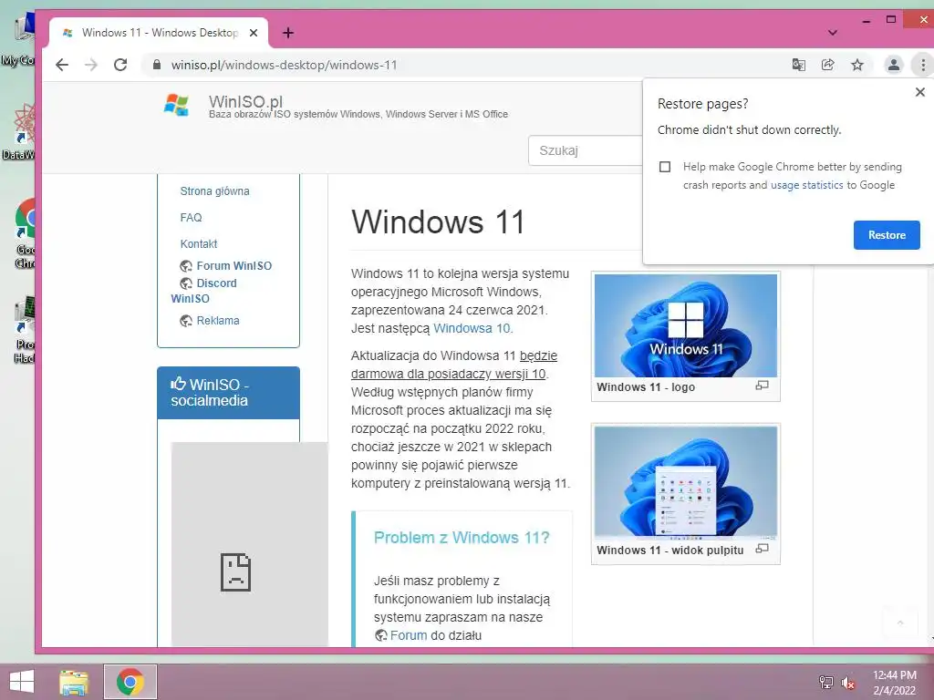Select Google Chrome desktop shortcut
Image resolution: width=934 pixels, height=700 pixels.
point(25,234)
